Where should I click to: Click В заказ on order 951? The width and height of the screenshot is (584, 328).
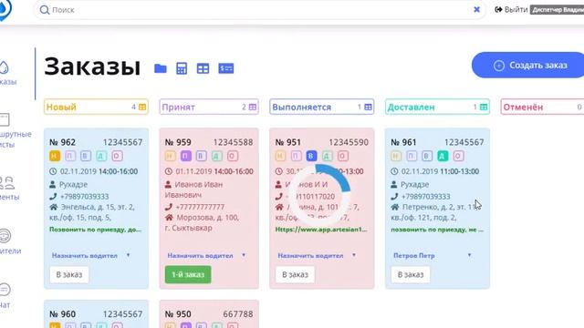295,275
